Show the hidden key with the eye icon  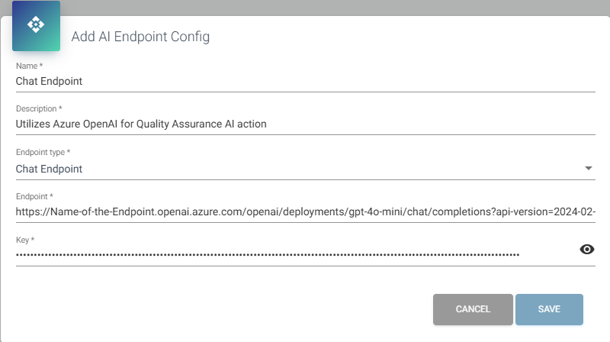(587, 250)
